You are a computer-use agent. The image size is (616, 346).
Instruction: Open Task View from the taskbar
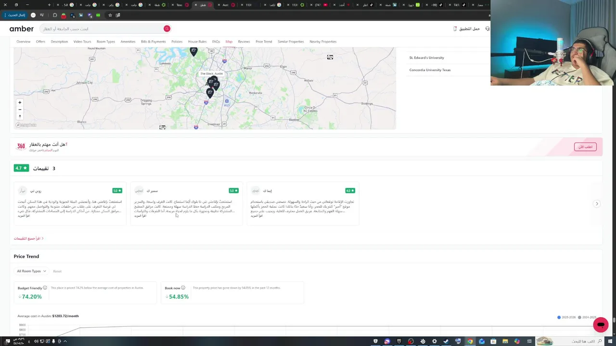[528, 341]
